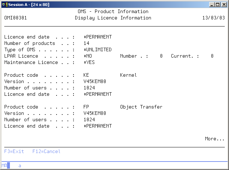Image resolution: width=229 pixels, height=170 pixels.
Task: Select the KE product code
Action: (x=86, y=75)
